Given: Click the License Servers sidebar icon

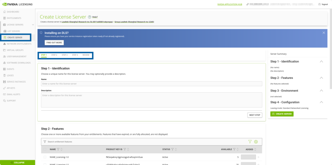Looking at the screenshot, I should (x=5, y=25).
